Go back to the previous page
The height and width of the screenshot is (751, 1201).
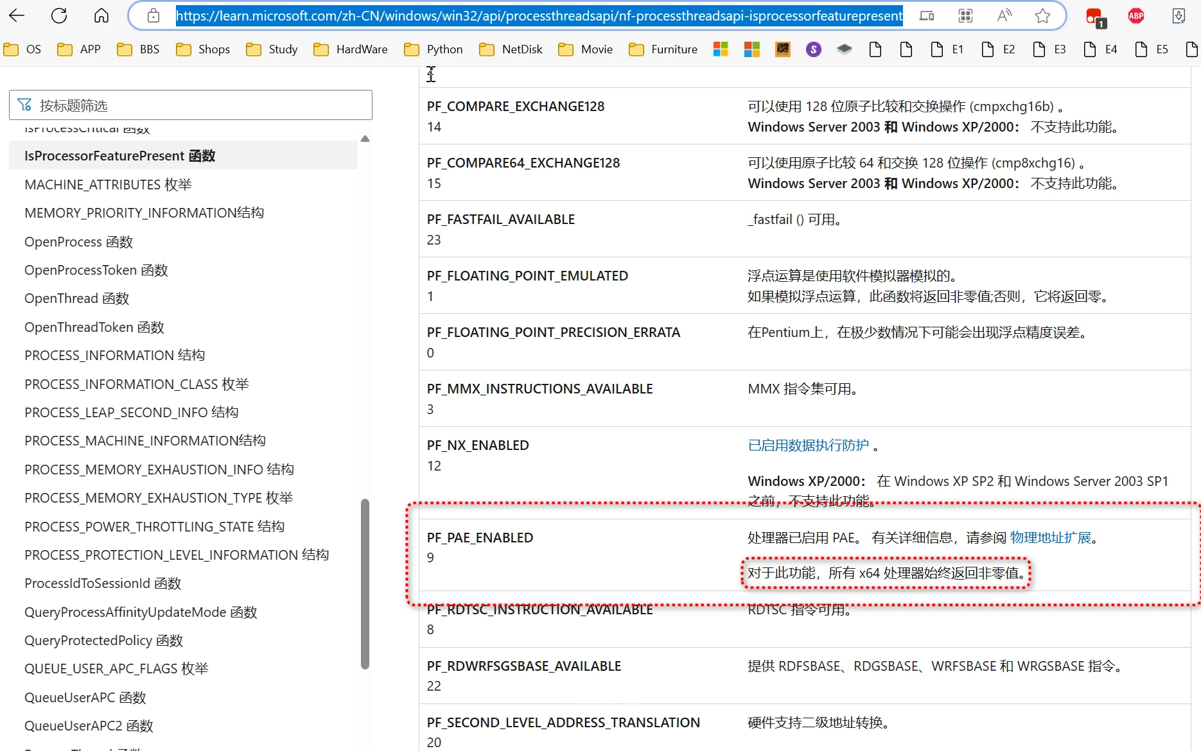[x=17, y=15]
